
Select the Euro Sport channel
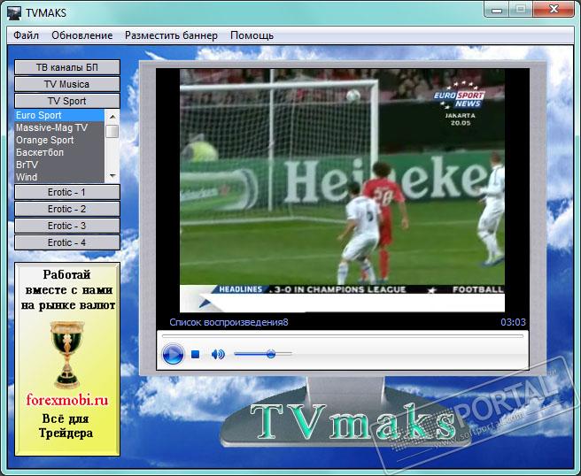tap(59, 115)
